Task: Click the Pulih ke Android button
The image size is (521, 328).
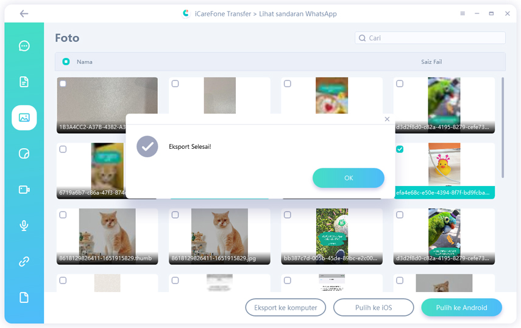Action: tap(461, 308)
